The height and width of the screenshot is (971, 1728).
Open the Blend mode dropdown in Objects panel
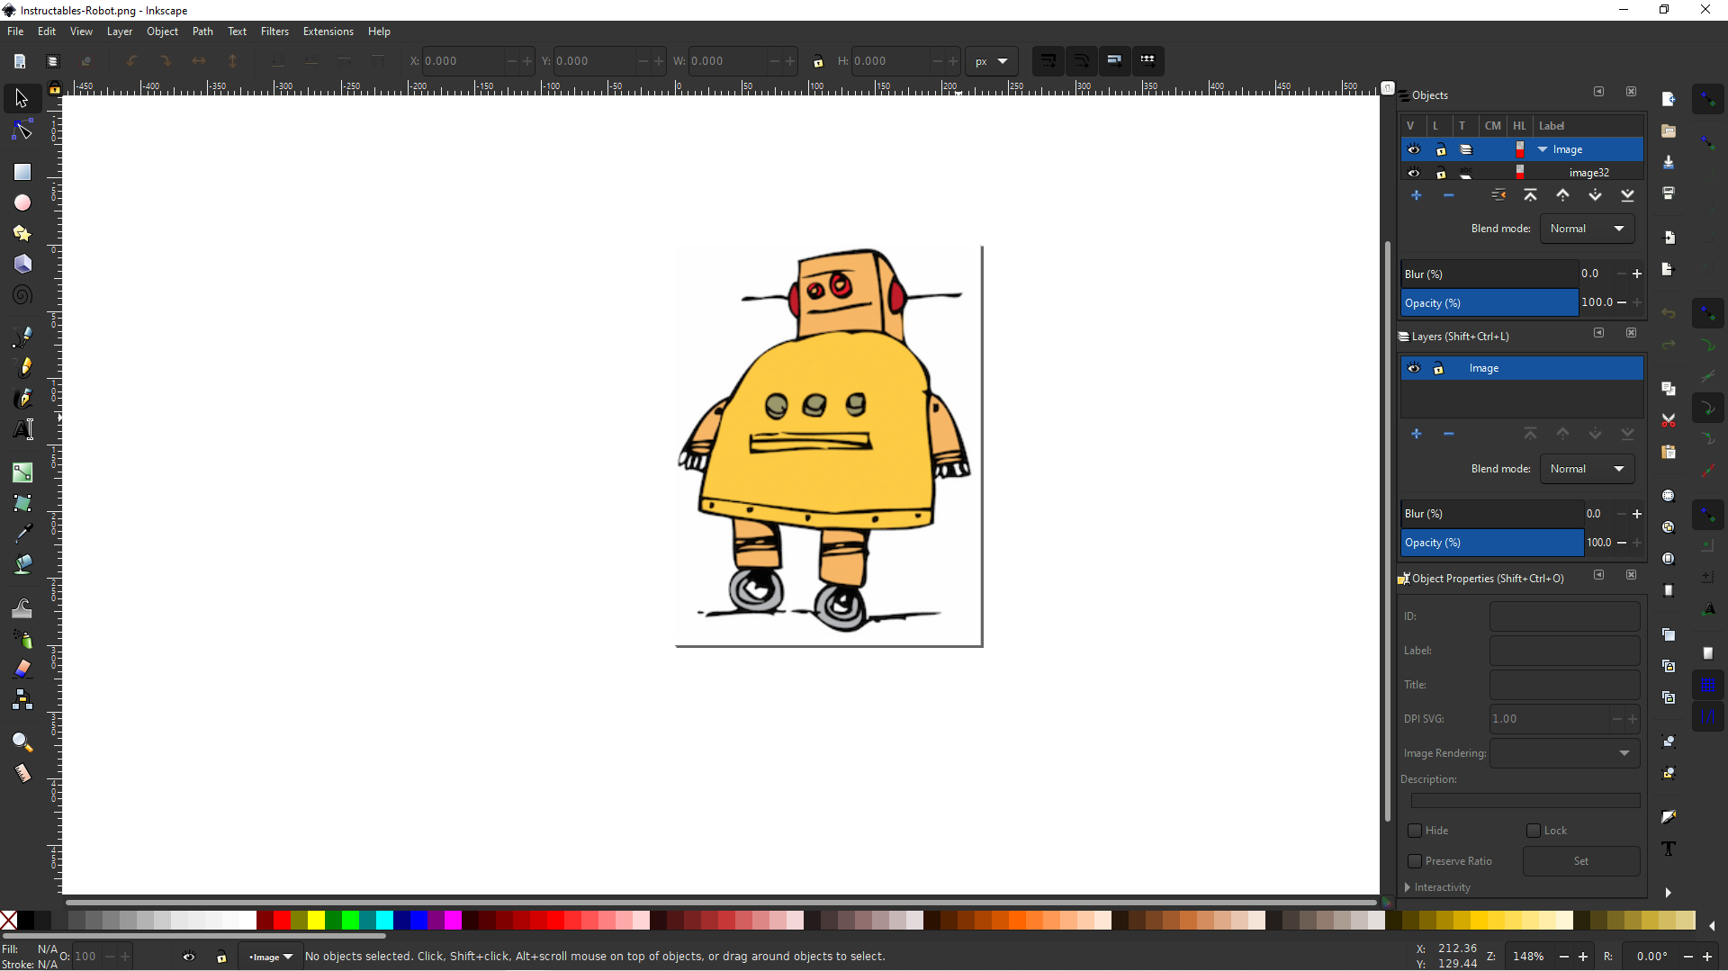click(x=1587, y=229)
